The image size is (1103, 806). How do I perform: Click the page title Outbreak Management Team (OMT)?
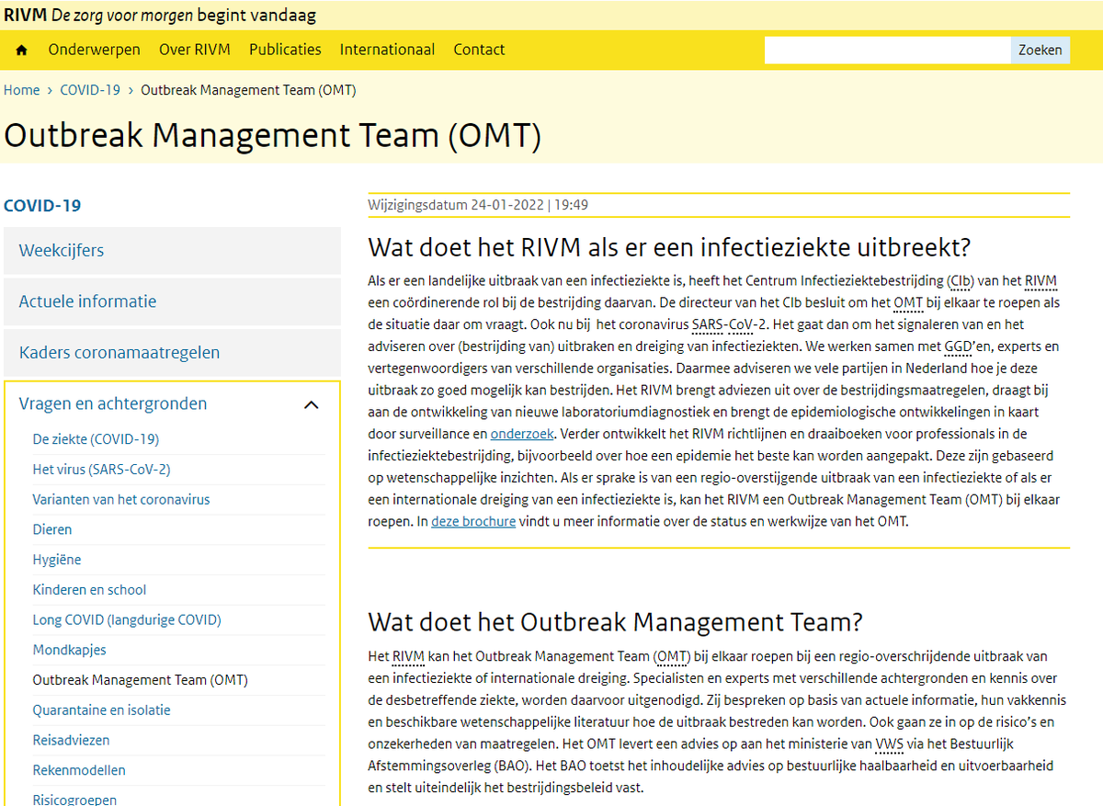272,135
